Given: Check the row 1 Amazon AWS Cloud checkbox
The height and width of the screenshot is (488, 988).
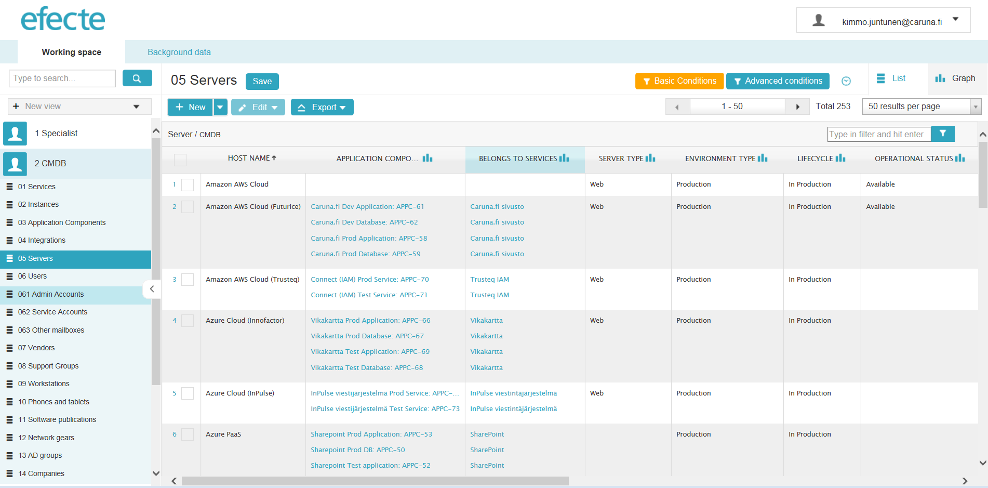Looking at the screenshot, I should click(x=188, y=184).
